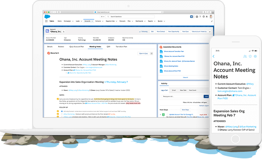Image resolution: width=262 pixels, height=159 pixels.
Task: Click the Salesforce cloud logo
Action: 47,16
